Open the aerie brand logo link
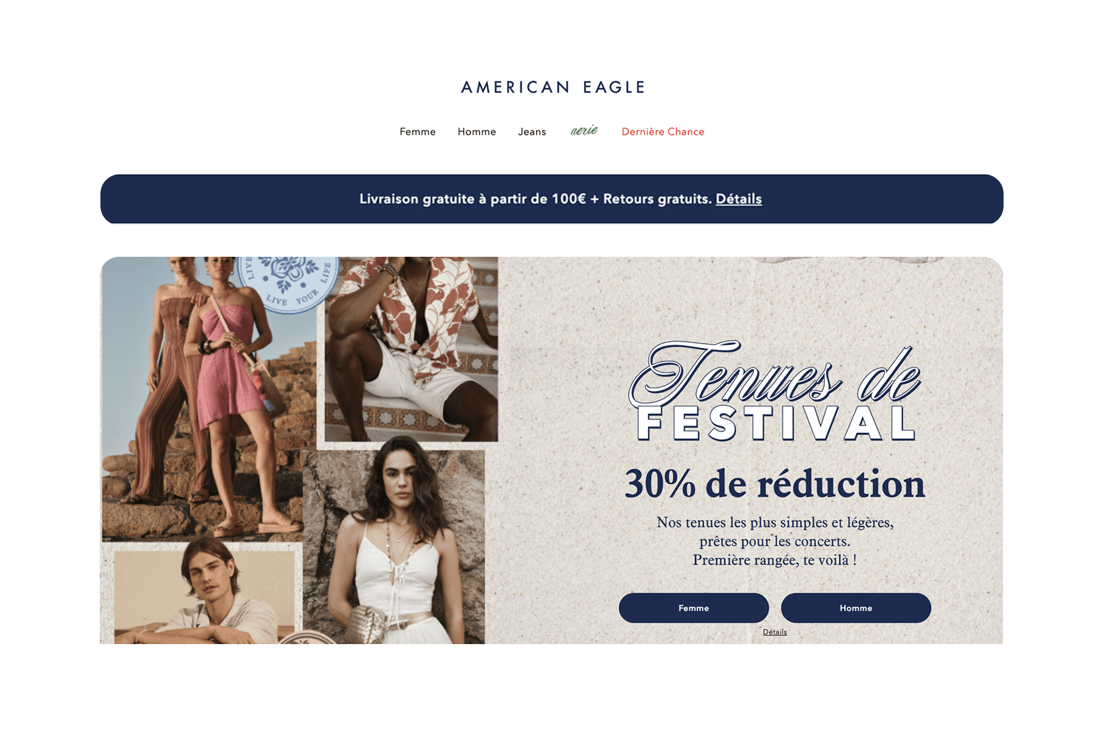1104x734 pixels. tap(584, 131)
